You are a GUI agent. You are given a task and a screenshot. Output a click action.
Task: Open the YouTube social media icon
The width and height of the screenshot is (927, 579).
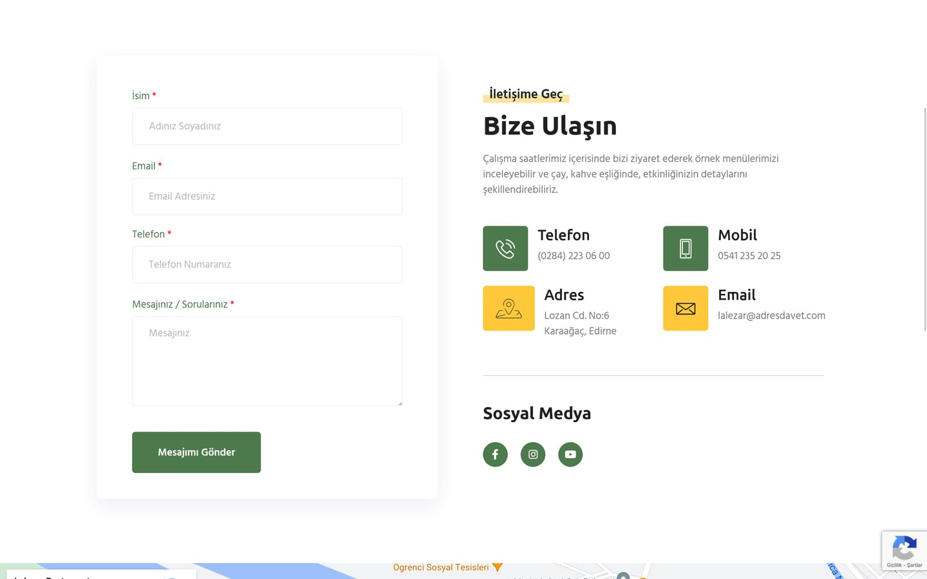(x=570, y=454)
